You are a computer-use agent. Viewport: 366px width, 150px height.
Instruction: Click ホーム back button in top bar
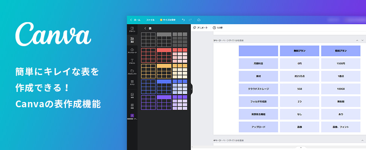point(135,20)
